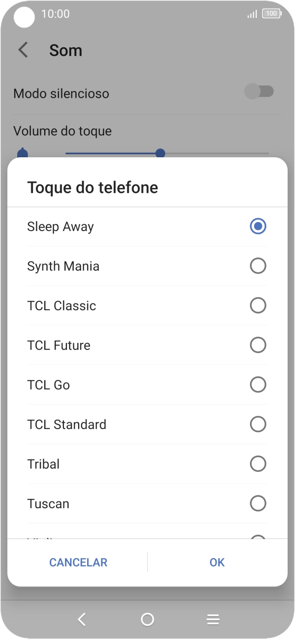Select the Tuscan ringtone entry
Image resolution: width=295 pixels, height=639 pixels.
click(x=48, y=504)
